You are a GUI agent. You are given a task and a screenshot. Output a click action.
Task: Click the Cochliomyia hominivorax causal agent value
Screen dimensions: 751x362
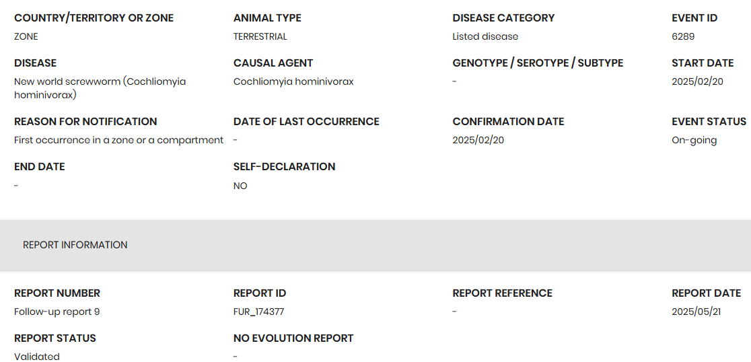coord(293,81)
